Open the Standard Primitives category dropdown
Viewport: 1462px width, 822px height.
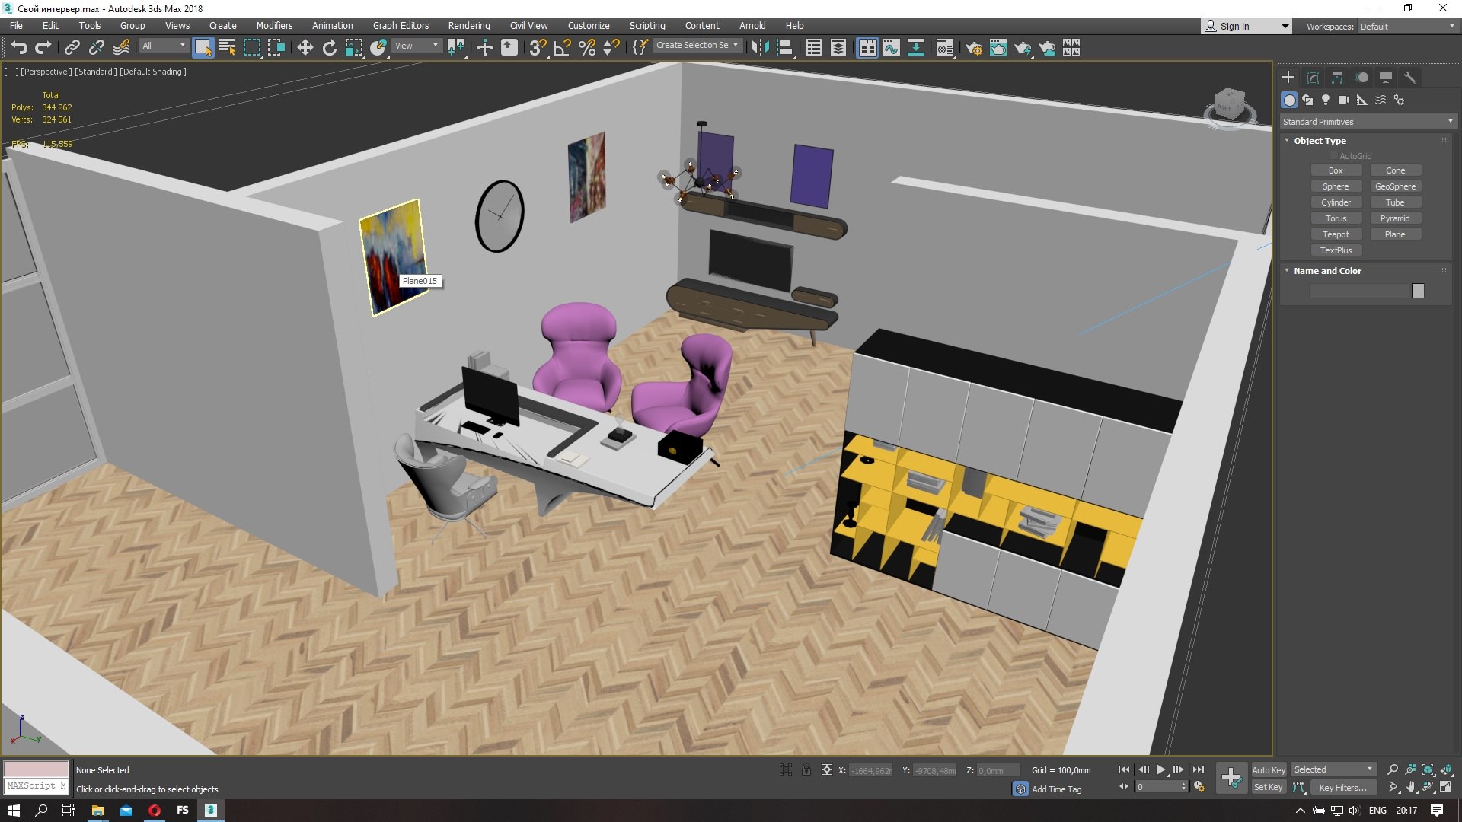pos(1368,122)
